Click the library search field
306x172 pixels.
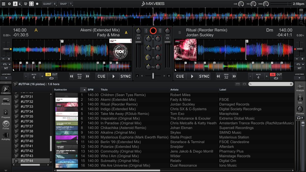tap(271, 84)
